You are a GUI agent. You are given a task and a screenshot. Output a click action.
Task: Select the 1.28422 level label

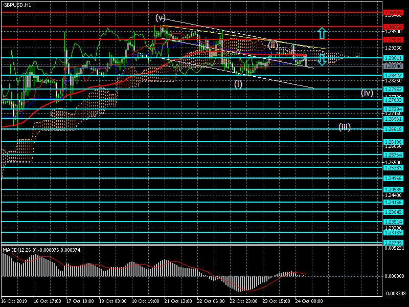393,75
